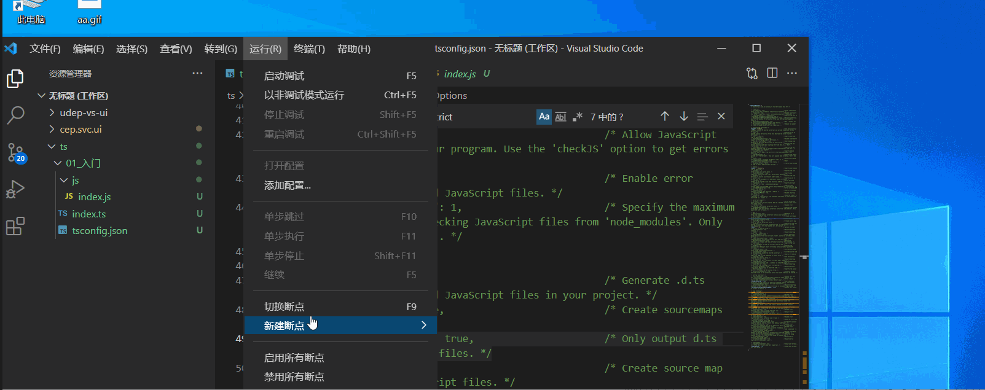This screenshot has width=985, height=390.
Task: Toggle Match Whole Word in find widget
Action: point(560,117)
